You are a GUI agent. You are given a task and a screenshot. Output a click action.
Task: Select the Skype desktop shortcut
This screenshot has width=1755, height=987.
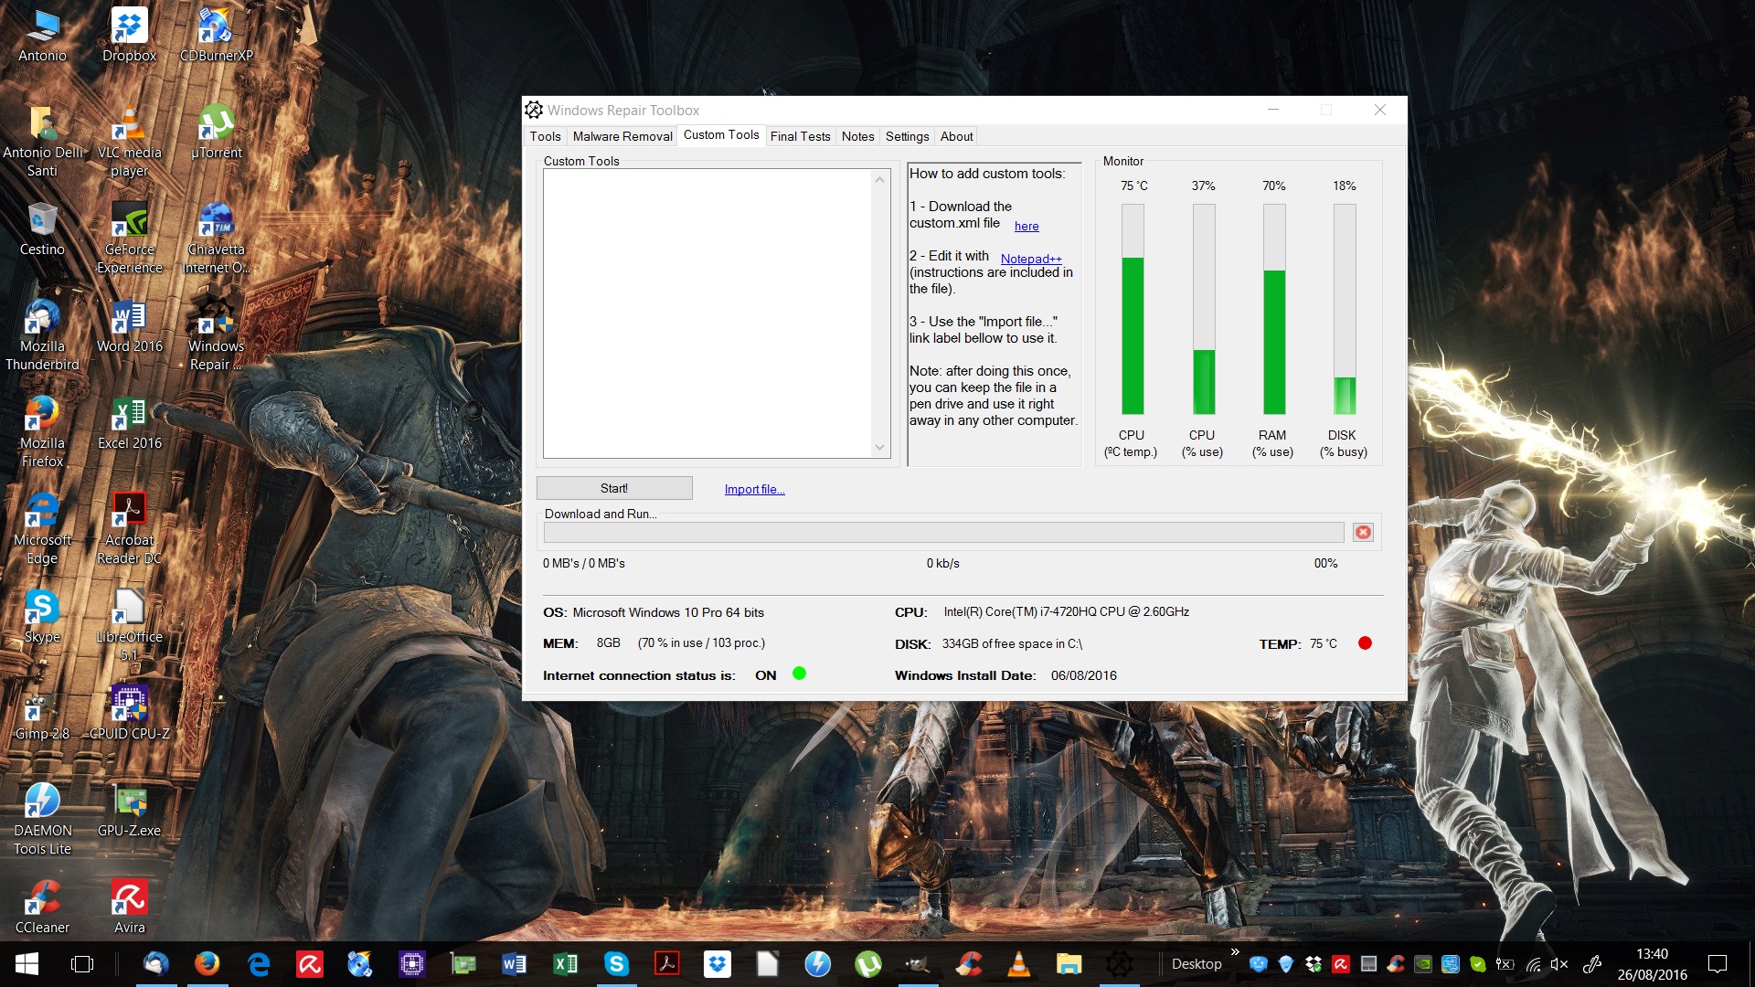tap(42, 617)
